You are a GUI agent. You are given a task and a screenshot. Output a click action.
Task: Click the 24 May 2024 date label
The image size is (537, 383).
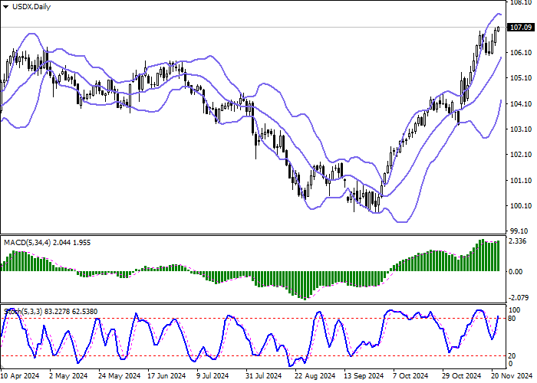(119, 376)
